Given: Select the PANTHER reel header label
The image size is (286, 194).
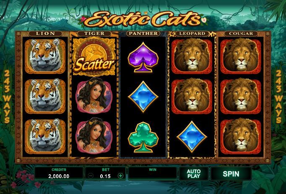Looking at the screenshot, I should [x=143, y=34].
